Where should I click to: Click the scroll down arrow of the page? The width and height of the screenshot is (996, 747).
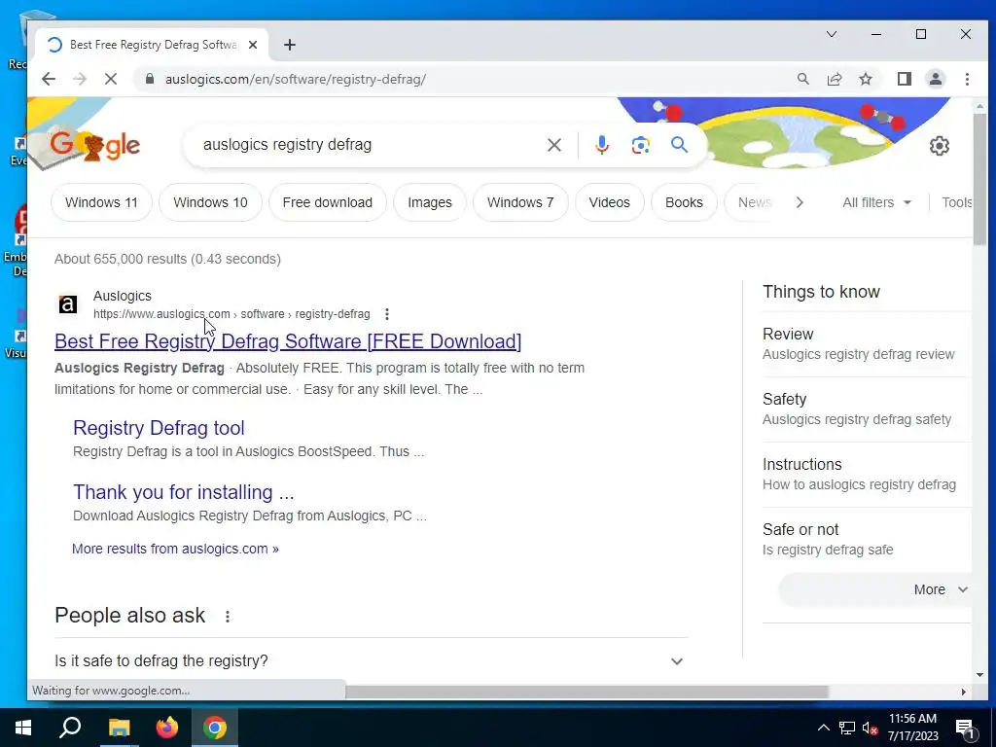coord(979,675)
